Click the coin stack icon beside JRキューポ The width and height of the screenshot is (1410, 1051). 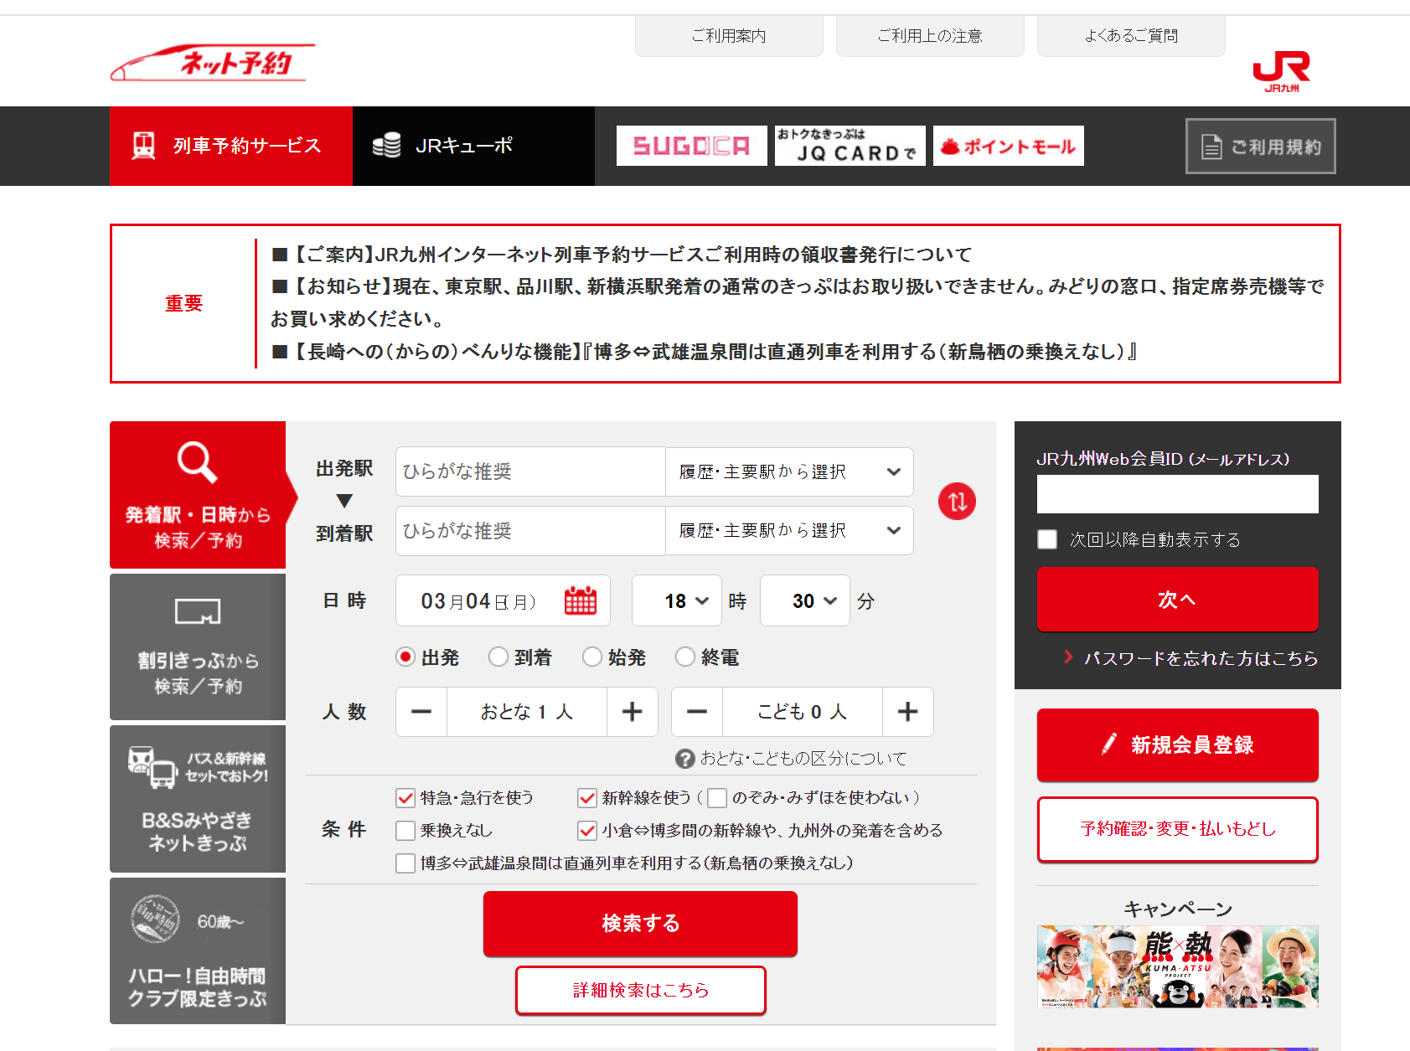[x=386, y=146]
